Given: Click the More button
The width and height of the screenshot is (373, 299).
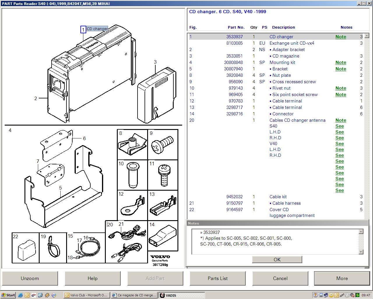Looking at the screenshot, I should coord(342,278).
